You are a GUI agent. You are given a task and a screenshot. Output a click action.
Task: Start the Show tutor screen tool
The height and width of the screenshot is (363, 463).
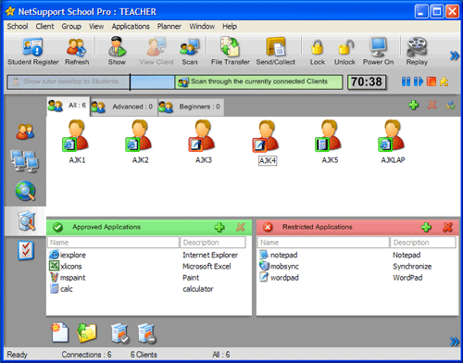pyautogui.click(x=117, y=51)
